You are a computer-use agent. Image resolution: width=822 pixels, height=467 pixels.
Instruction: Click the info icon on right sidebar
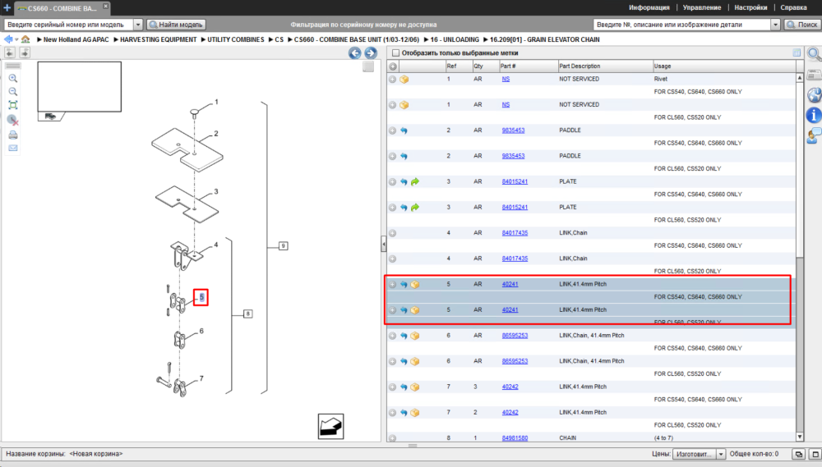[x=814, y=115]
